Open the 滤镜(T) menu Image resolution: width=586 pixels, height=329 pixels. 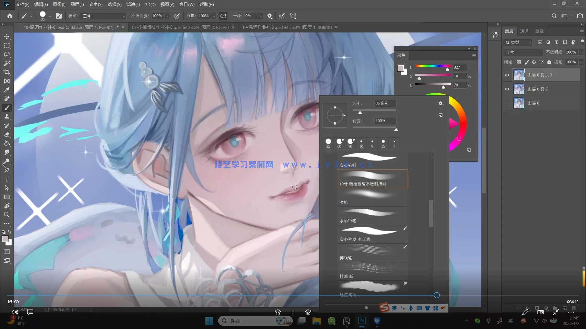(133, 4)
